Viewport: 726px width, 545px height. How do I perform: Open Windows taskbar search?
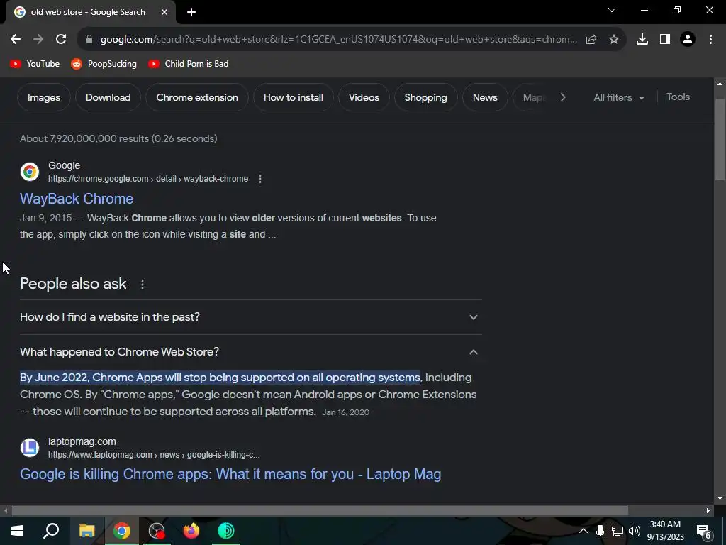[x=51, y=531]
